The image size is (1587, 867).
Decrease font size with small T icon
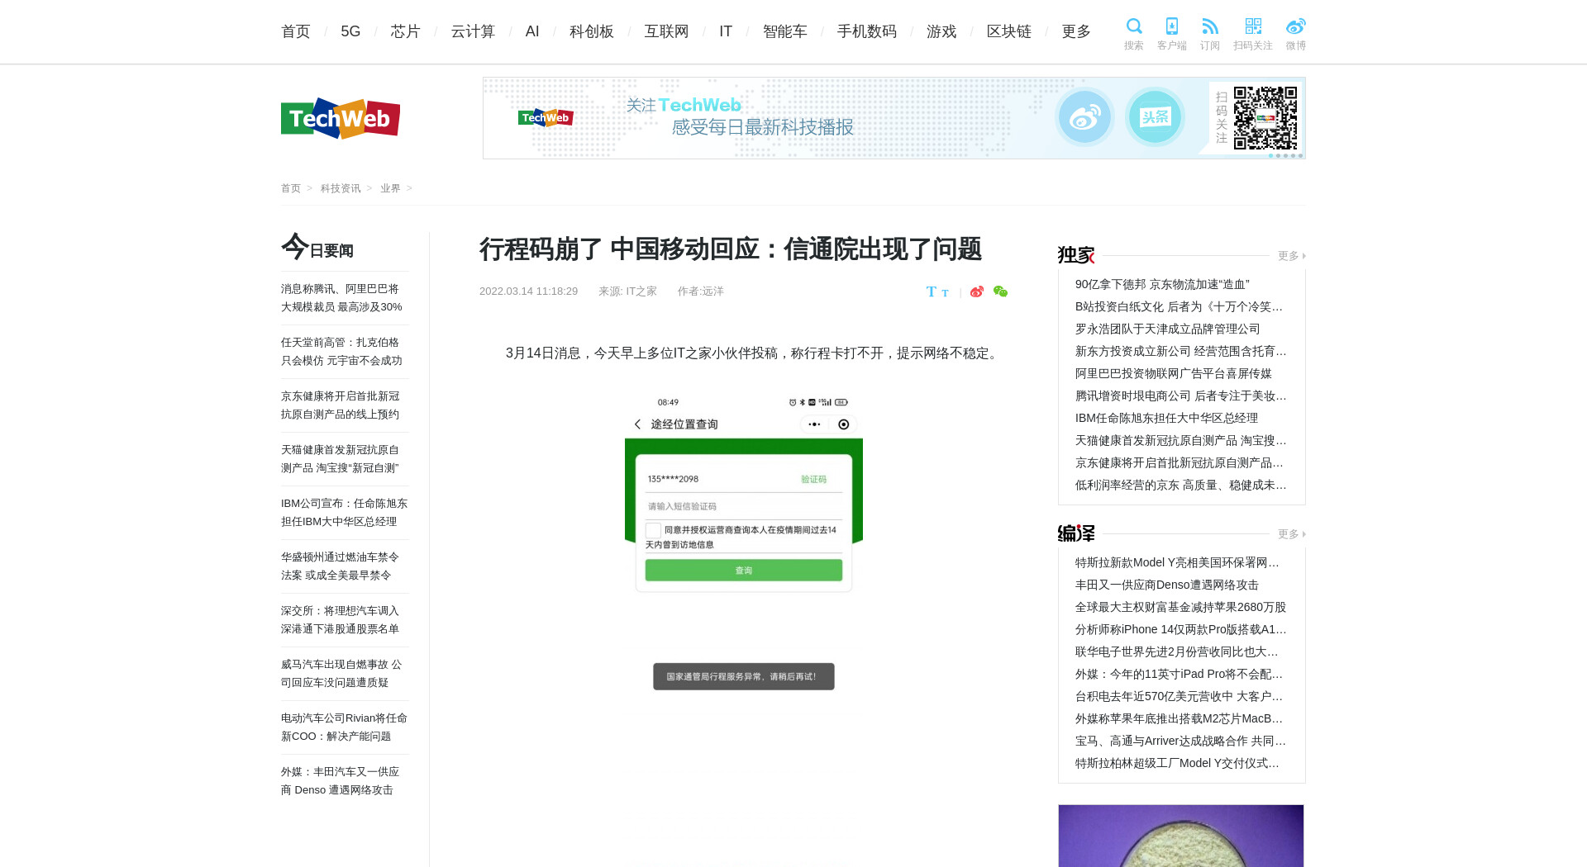(945, 293)
